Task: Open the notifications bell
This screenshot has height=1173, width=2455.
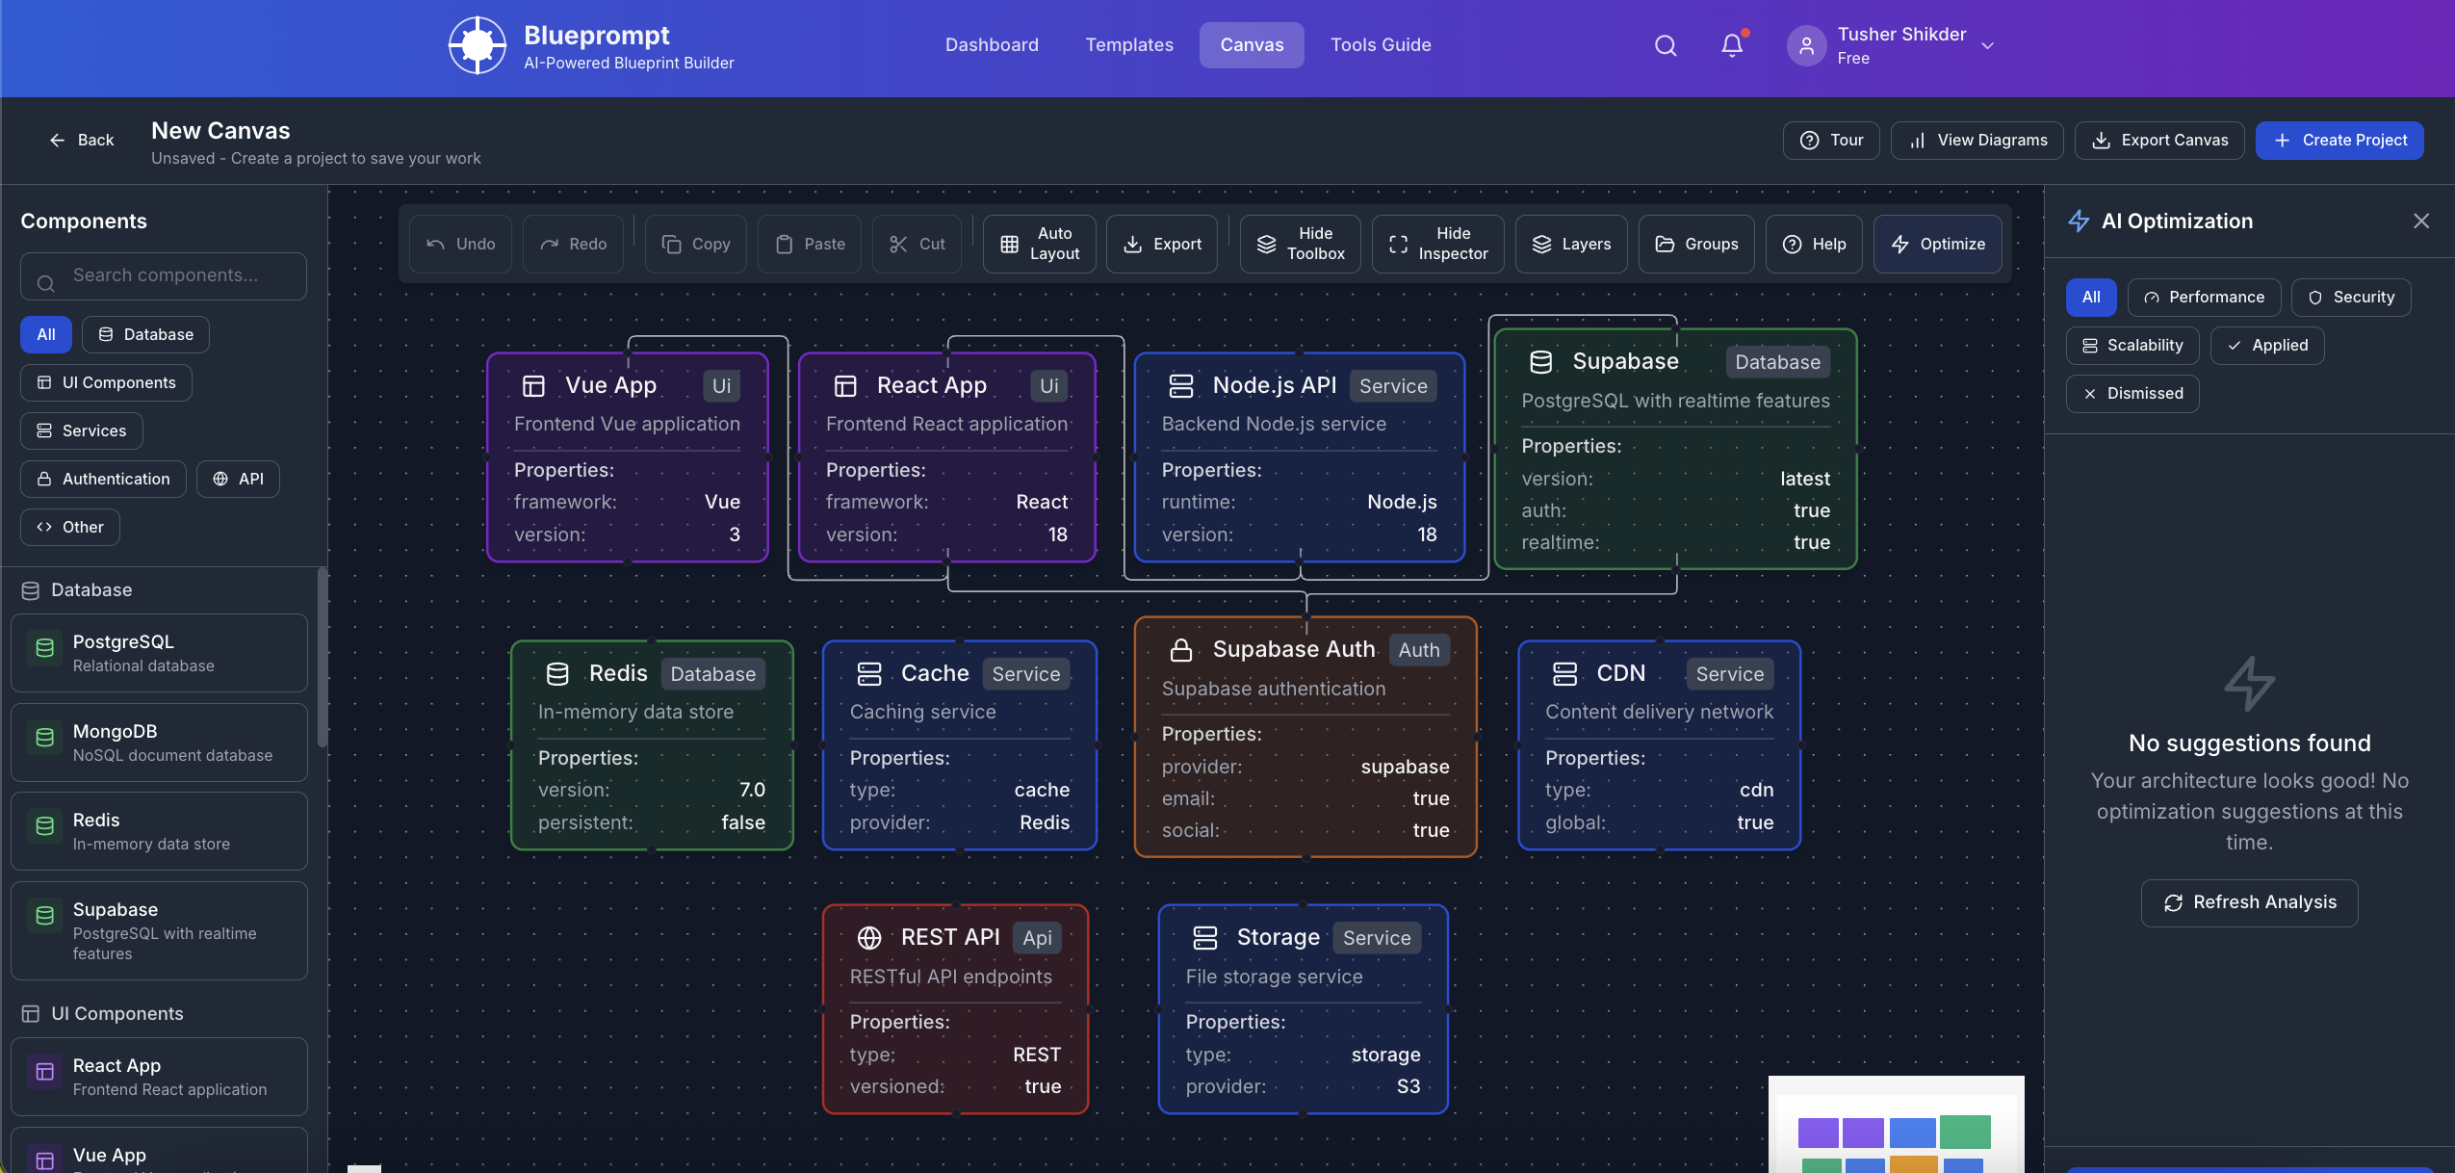Action: (1732, 45)
